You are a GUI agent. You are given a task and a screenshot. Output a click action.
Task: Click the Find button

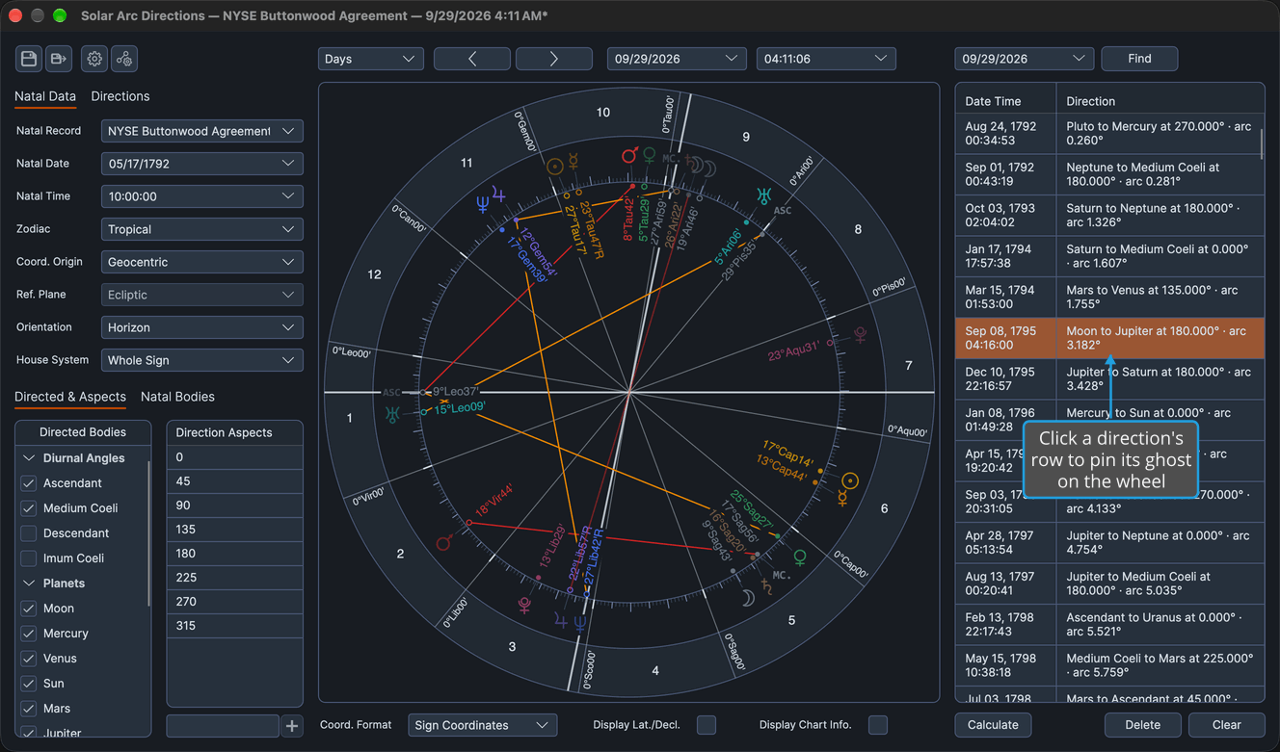pyautogui.click(x=1139, y=59)
